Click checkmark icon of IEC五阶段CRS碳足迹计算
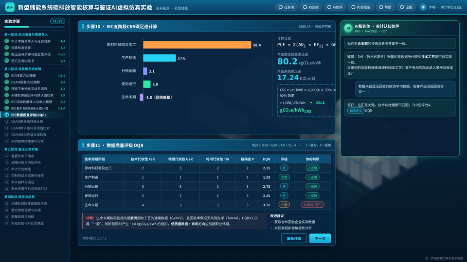Image resolution: width=467 pixels, height=262 pixels. [x=6, y=108]
